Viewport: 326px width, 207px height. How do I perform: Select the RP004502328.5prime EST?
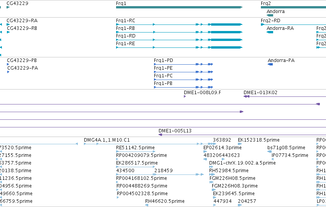point(118,197)
